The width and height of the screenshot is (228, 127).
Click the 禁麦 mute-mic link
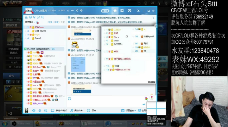point(56,22)
